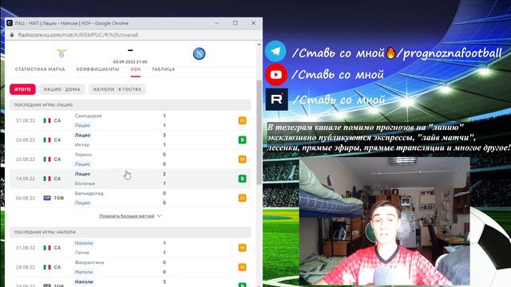Click Italy flag on Fiorentina–Napoli row
This screenshot has width=511, height=287.
[47, 267]
